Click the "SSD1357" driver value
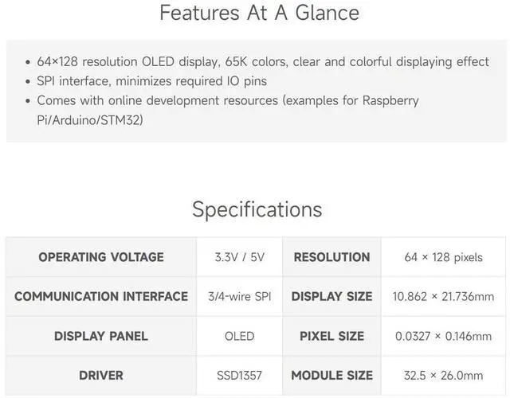 tap(239, 375)
